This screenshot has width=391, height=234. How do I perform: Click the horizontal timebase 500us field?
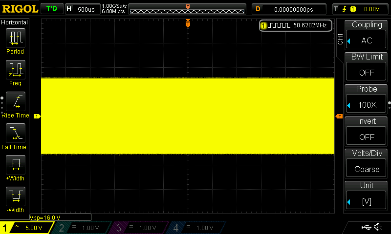point(83,9)
